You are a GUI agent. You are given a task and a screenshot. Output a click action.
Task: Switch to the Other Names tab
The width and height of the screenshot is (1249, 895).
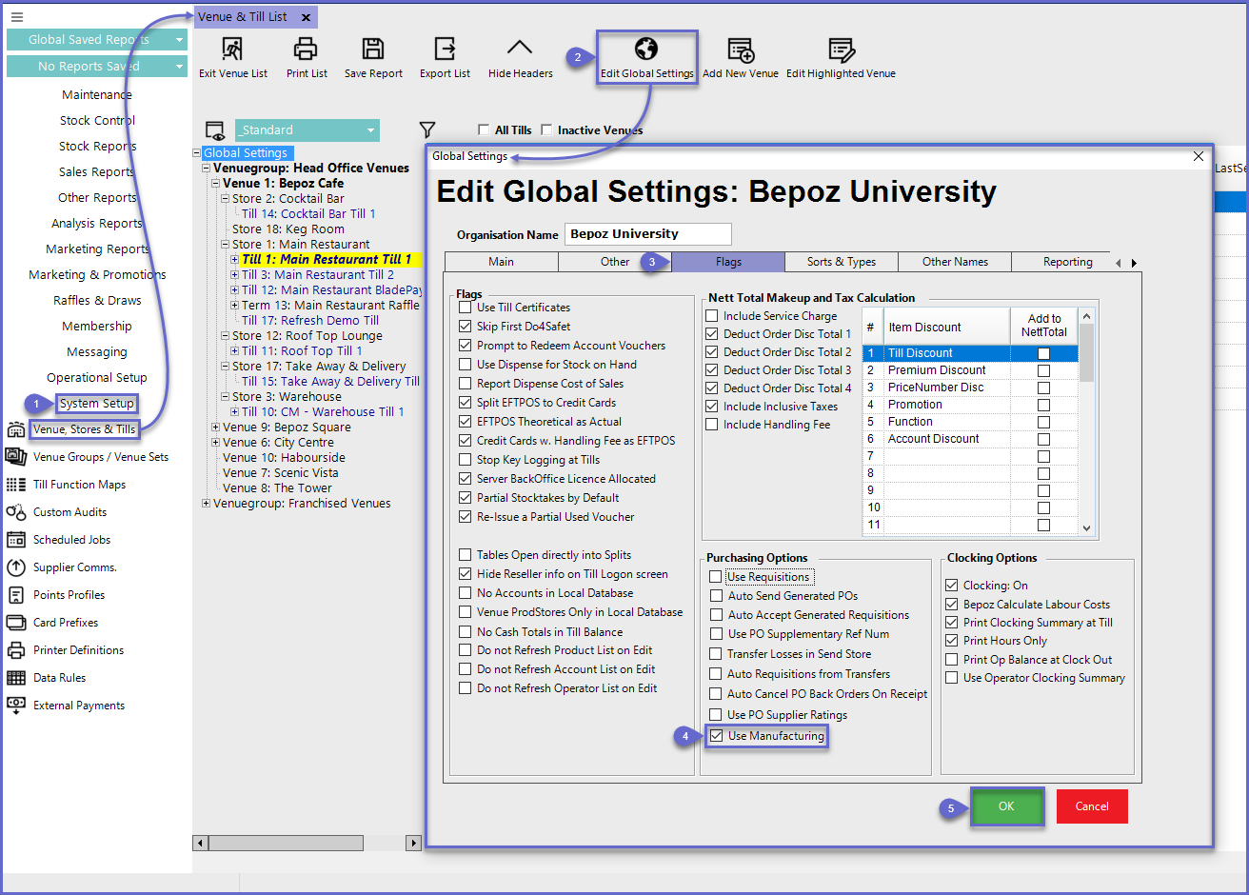[955, 262]
